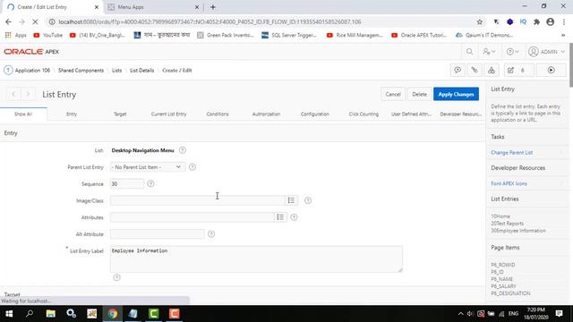
Task: Switch to User Defined Attributes tab
Action: 412,114
